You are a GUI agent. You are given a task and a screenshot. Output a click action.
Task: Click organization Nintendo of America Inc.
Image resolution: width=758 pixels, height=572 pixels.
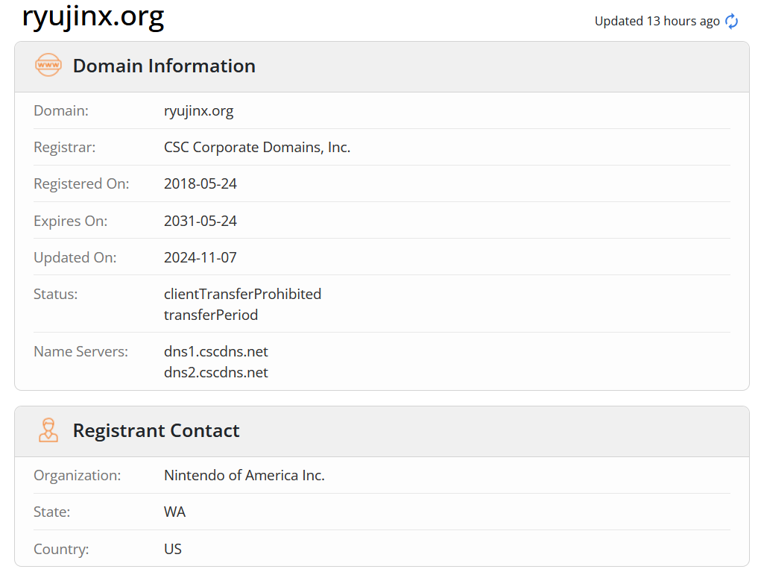244,475
